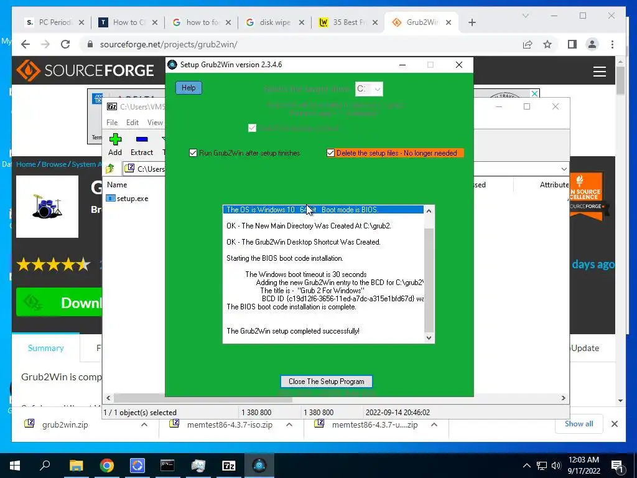This screenshot has width=637, height=478.
Task: Open the target drive C: dropdown
Action: point(369,88)
